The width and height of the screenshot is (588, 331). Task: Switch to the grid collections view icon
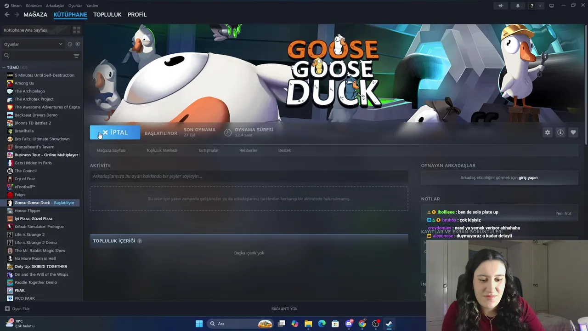point(76,30)
